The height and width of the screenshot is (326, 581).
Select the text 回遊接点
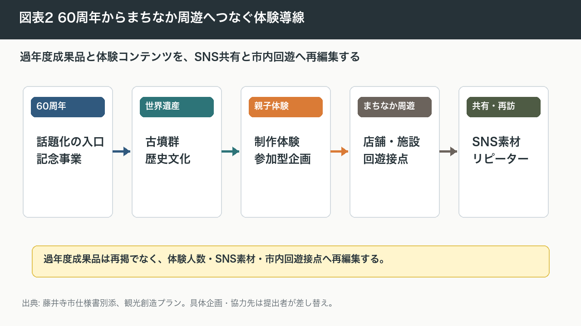point(386,159)
